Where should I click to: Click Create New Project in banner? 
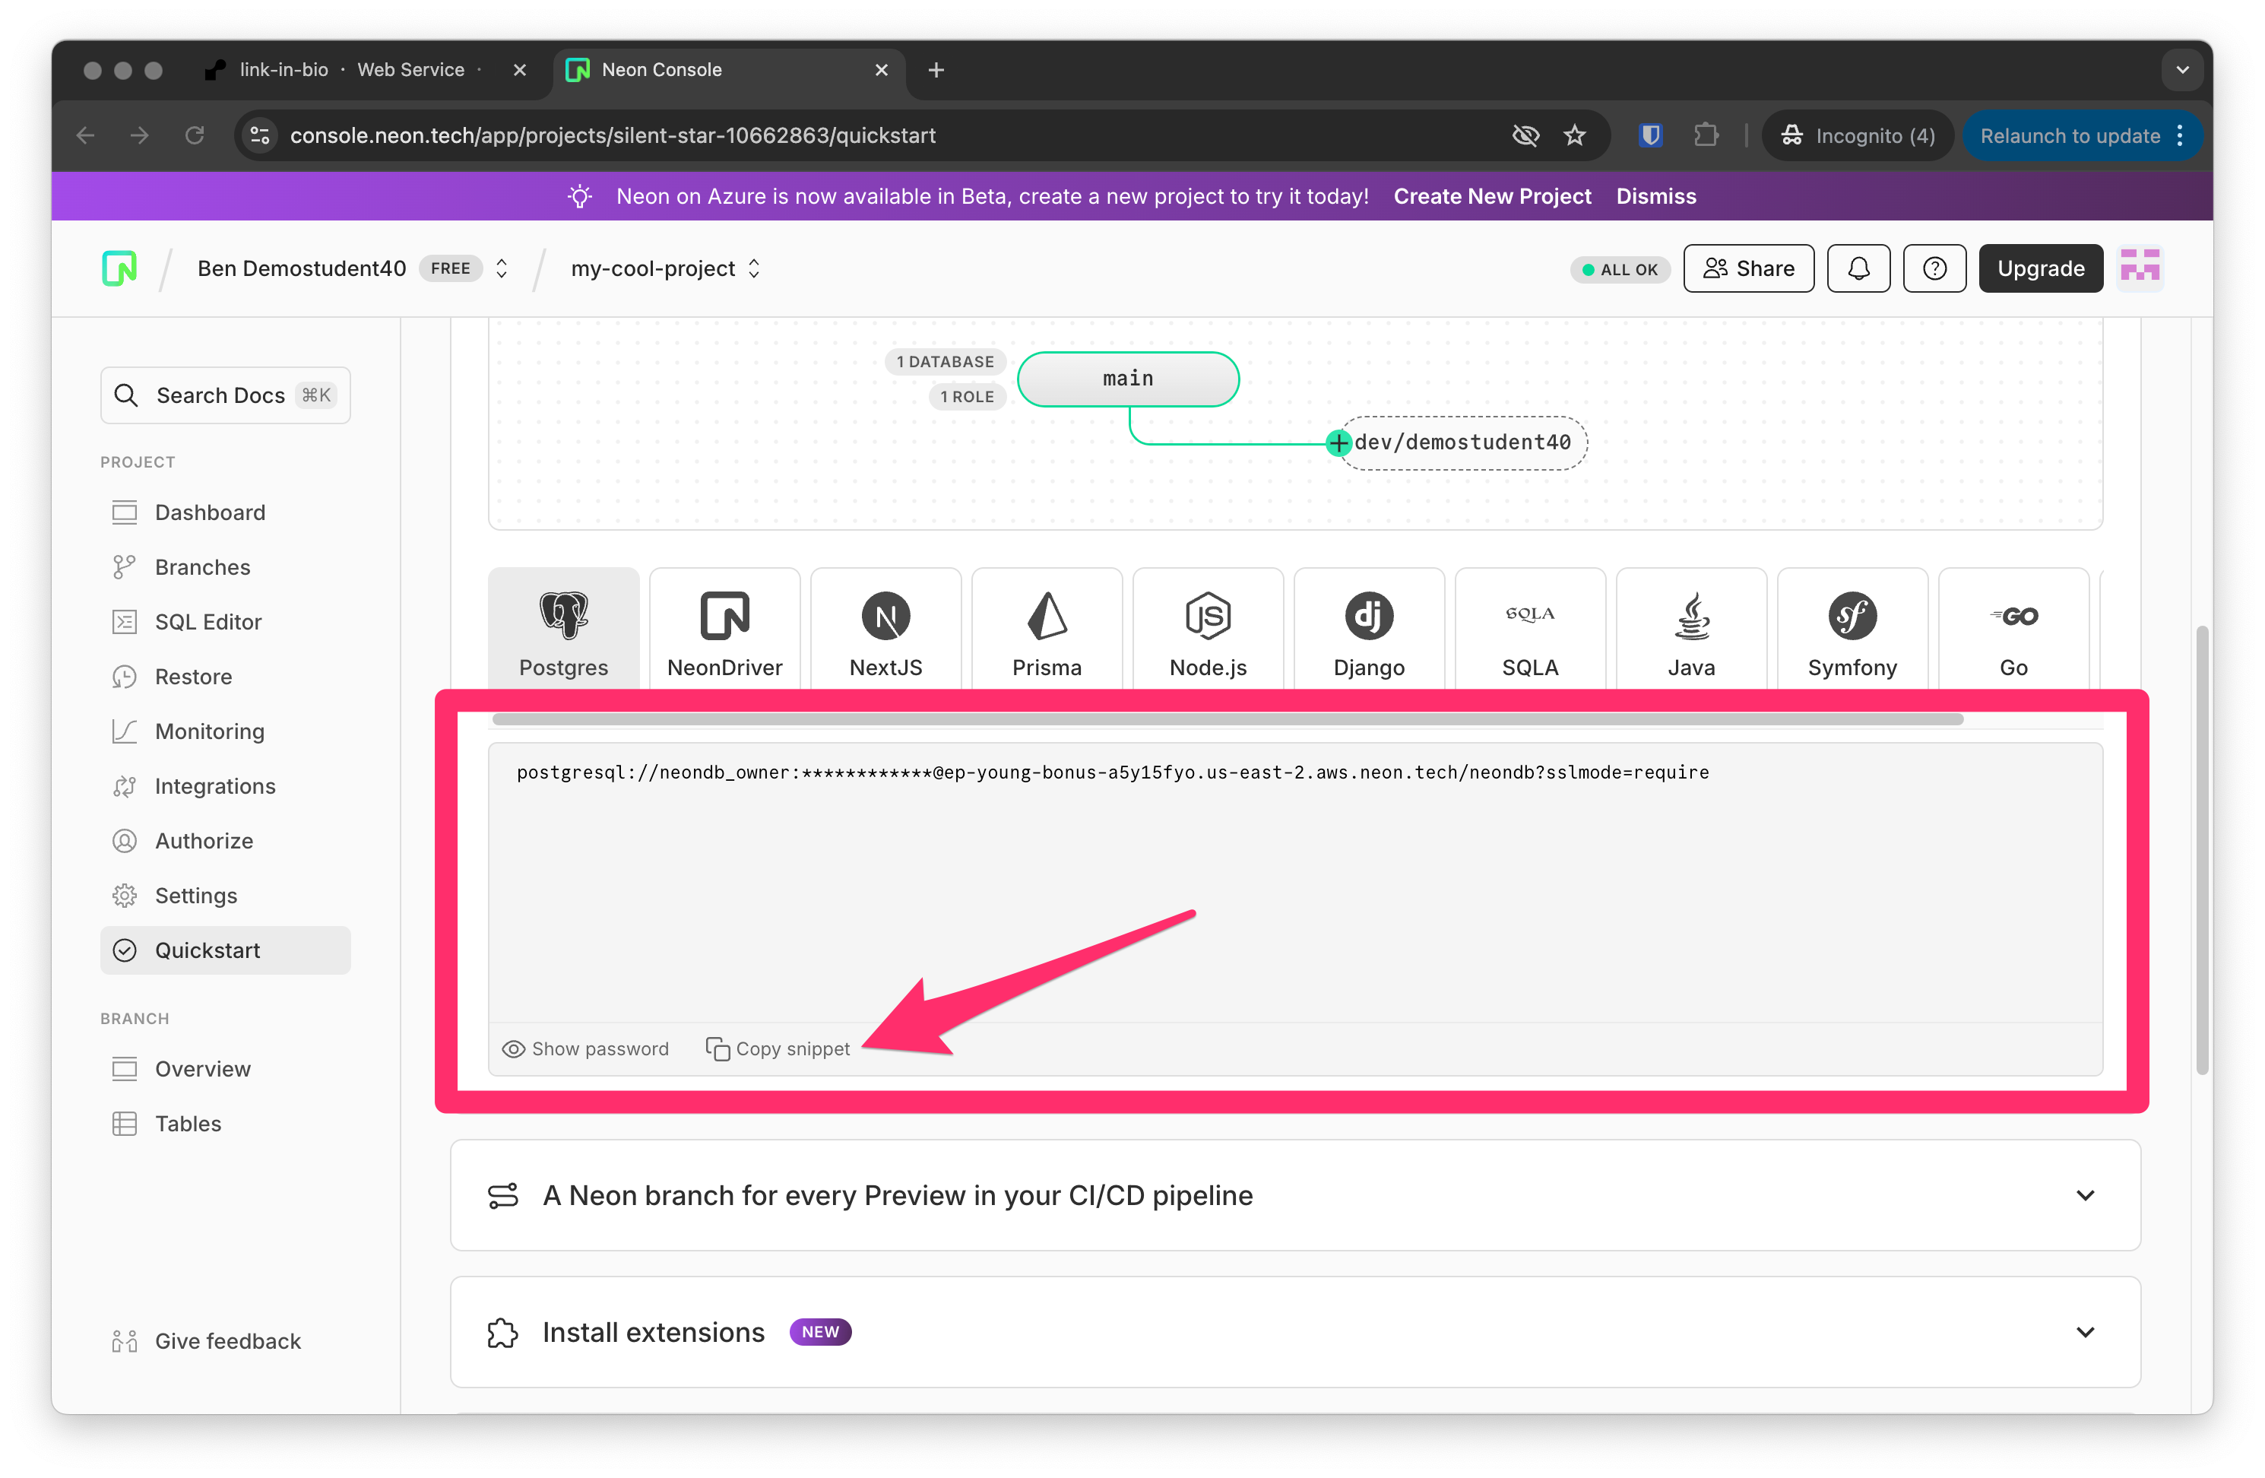(1492, 196)
